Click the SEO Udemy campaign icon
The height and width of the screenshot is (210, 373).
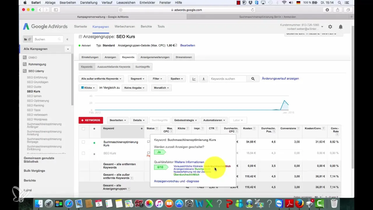click(25, 71)
